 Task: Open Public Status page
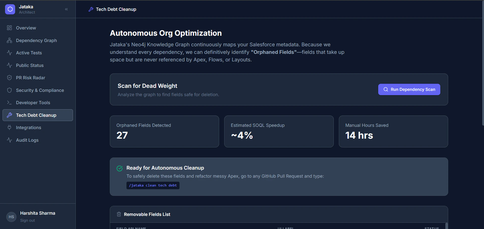38,65
